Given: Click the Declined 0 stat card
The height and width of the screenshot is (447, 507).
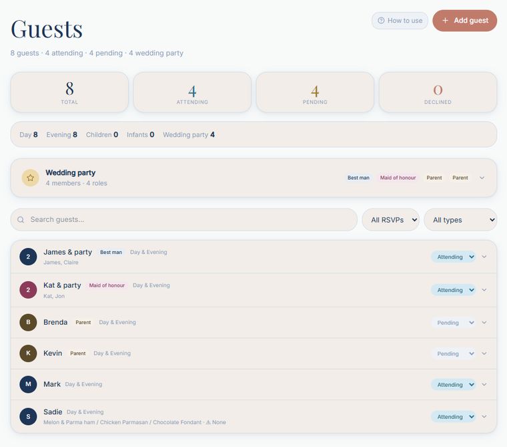Looking at the screenshot, I should [x=438, y=92].
